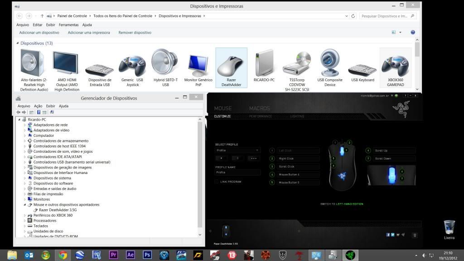This screenshot has height=261, width=464.
Task: Switch to the PERFORMANCE tab
Action: pyautogui.click(x=261, y=116)
